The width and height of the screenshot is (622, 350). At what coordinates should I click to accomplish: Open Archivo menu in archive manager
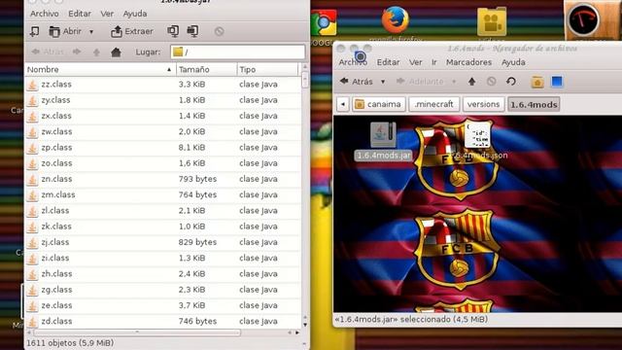[x=45, y=14]
